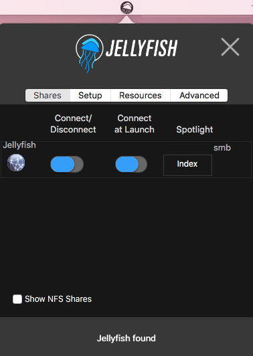Open the Resources tab
This screenshot has width=253, height=356.
coord(141,95)
